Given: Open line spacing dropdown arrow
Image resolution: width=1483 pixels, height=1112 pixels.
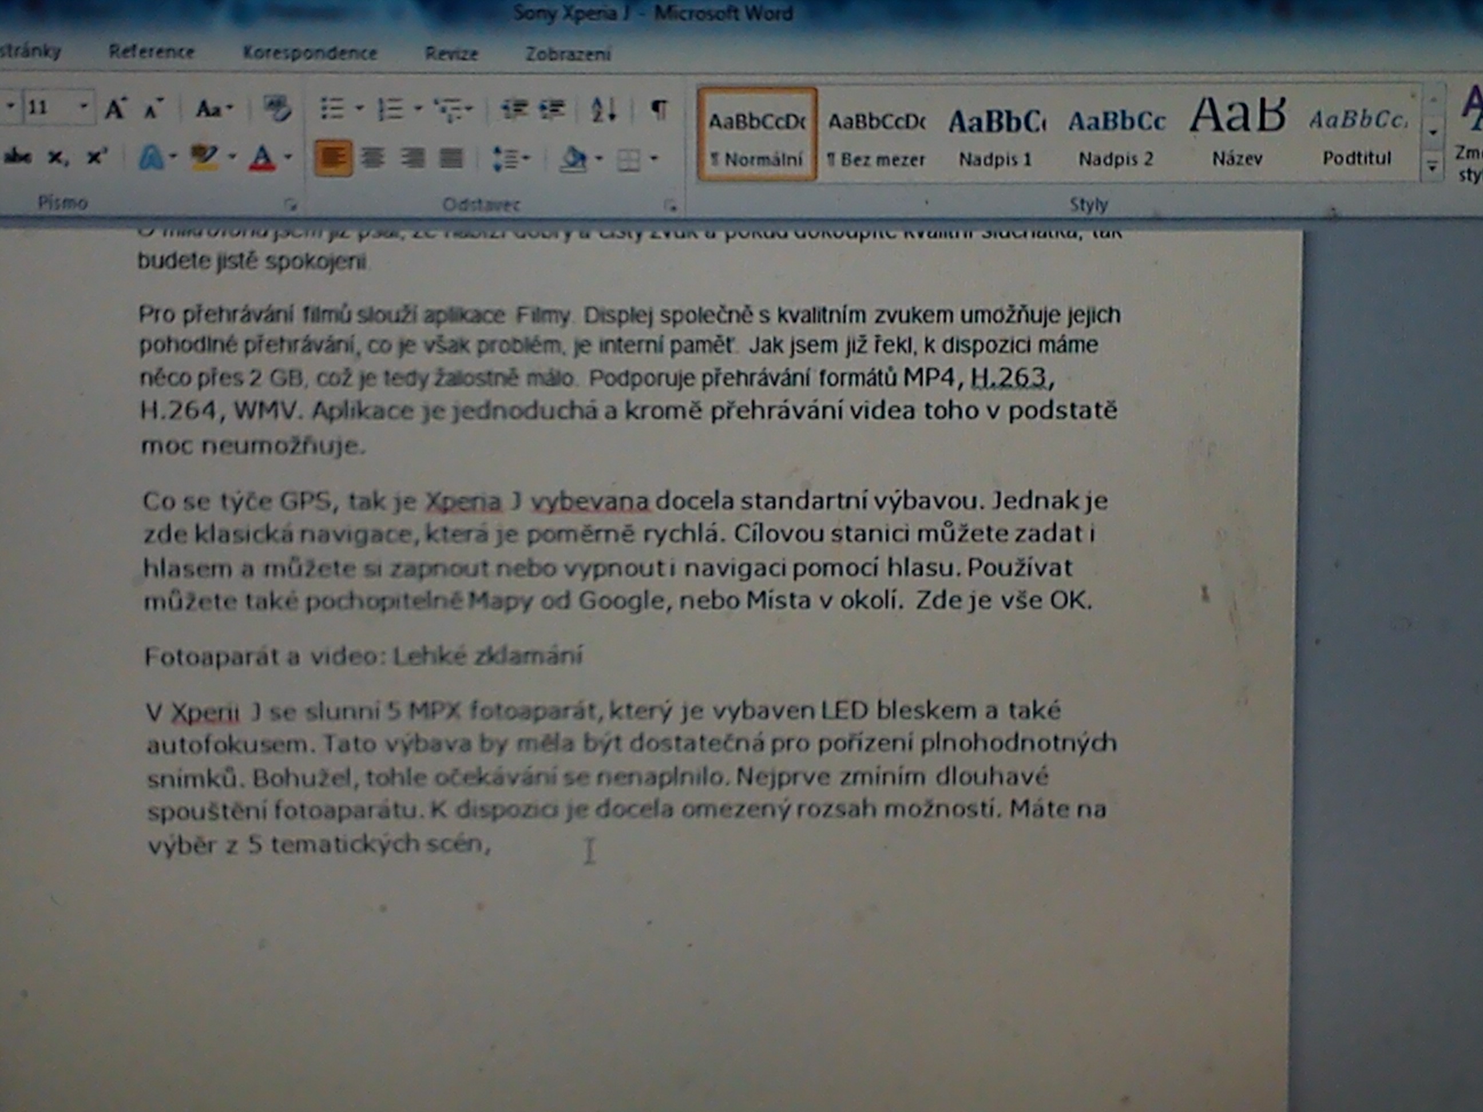Looking at the screenshot, I should (x=526, y=158).
